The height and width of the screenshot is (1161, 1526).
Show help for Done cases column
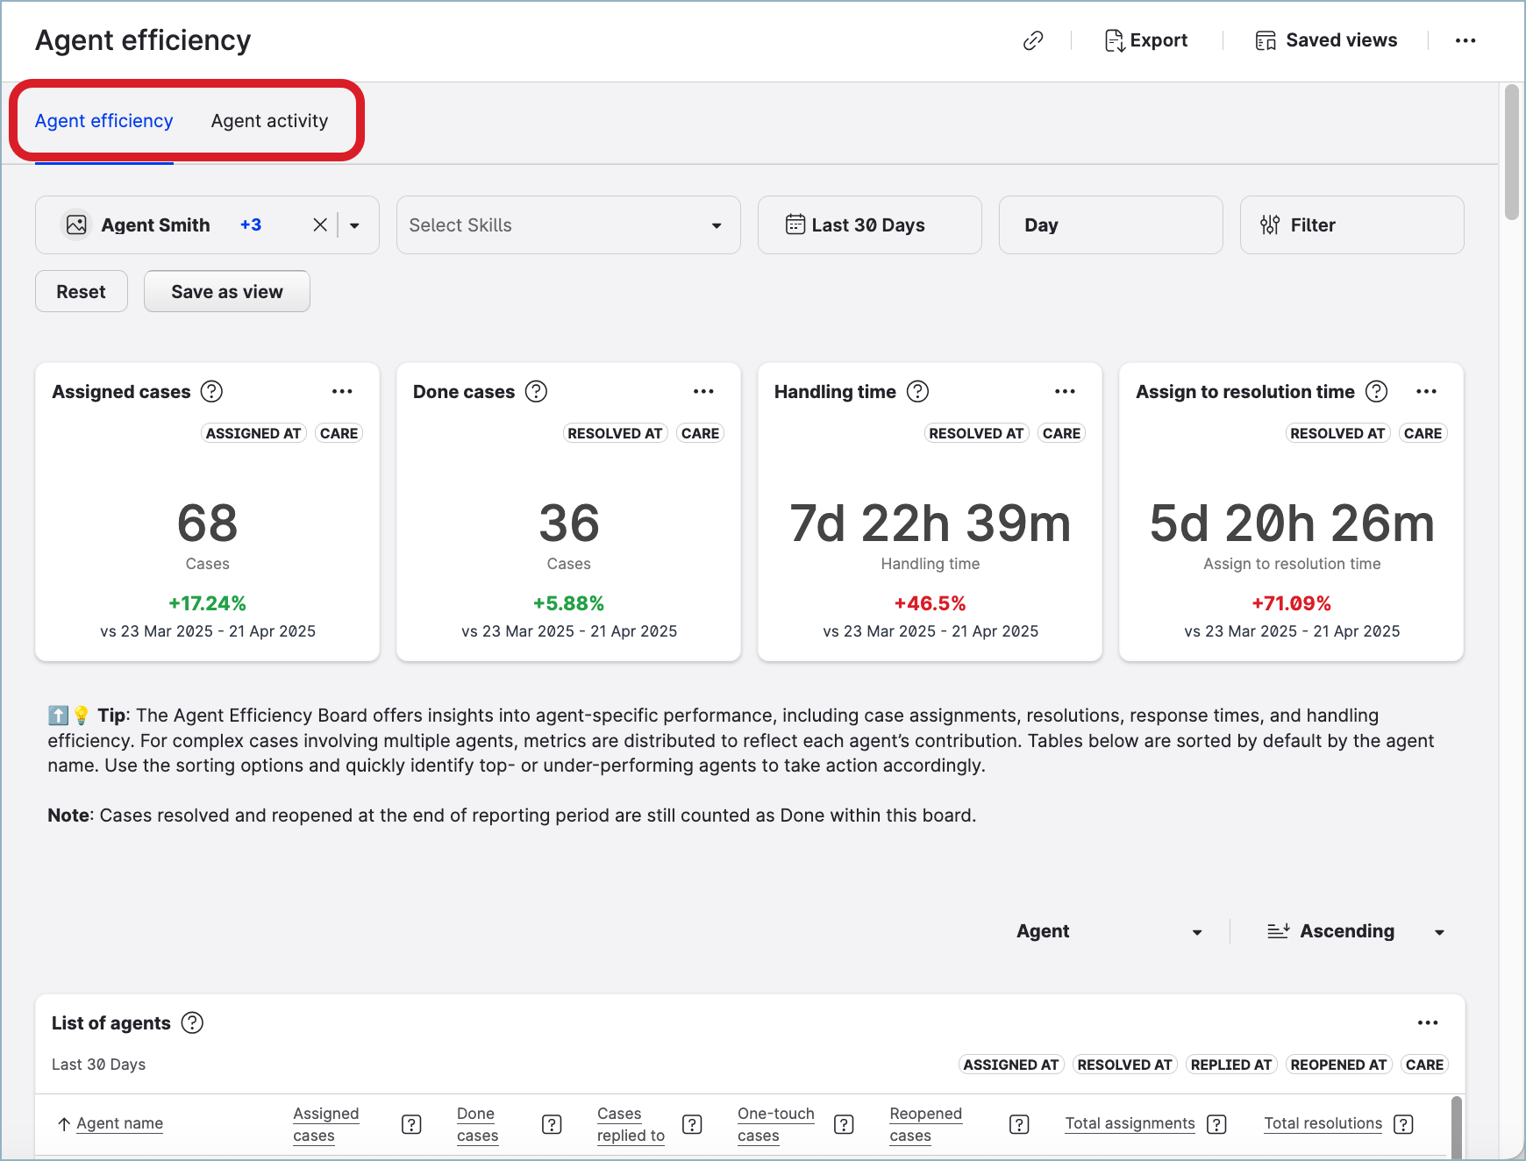point(552,1124)
